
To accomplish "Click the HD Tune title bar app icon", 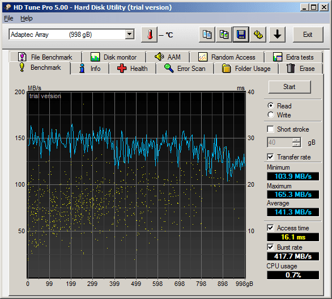I will (x=8, y=7).
